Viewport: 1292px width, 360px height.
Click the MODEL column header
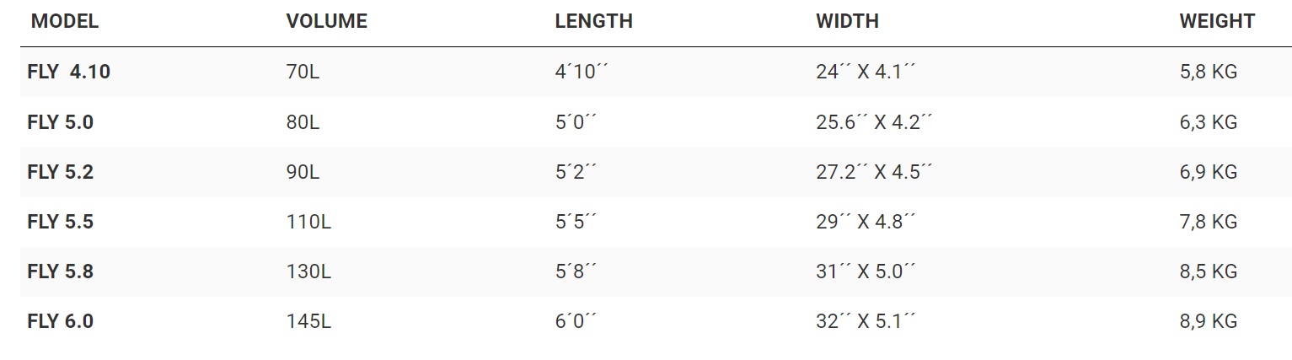[x=64, y=22]
